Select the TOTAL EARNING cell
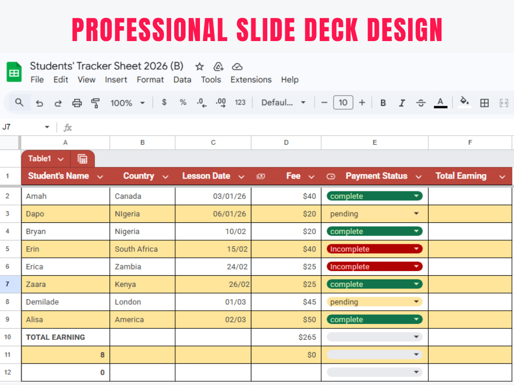The height and width of the screenshot is (385, 514). coord(66,337)
